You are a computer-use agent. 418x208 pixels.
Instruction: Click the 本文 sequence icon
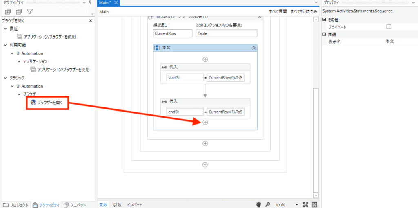(157, 48)
